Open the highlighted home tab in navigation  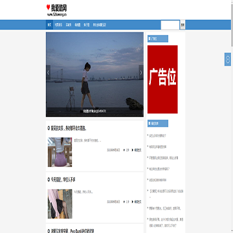pos(49,25)
